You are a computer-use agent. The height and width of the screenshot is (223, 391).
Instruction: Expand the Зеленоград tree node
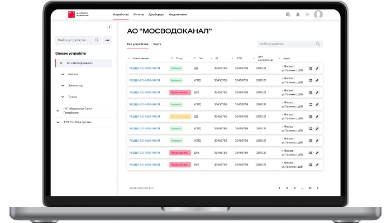(63, 86)
